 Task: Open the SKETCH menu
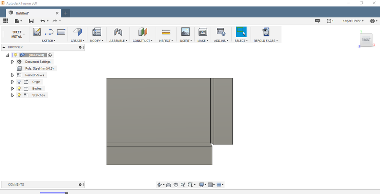[x=49, y=41]
